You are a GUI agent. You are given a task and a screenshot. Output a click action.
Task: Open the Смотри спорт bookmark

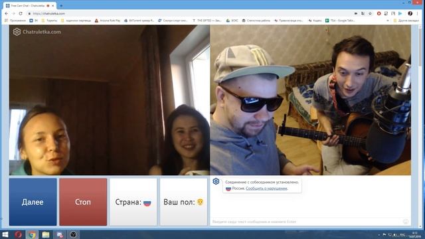(x=173, y=21)
